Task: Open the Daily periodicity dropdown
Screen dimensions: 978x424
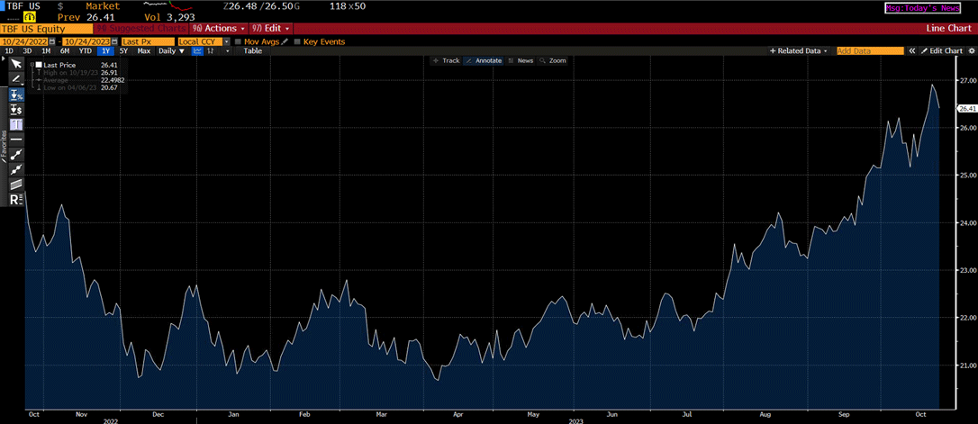Action: coord(171,51)
